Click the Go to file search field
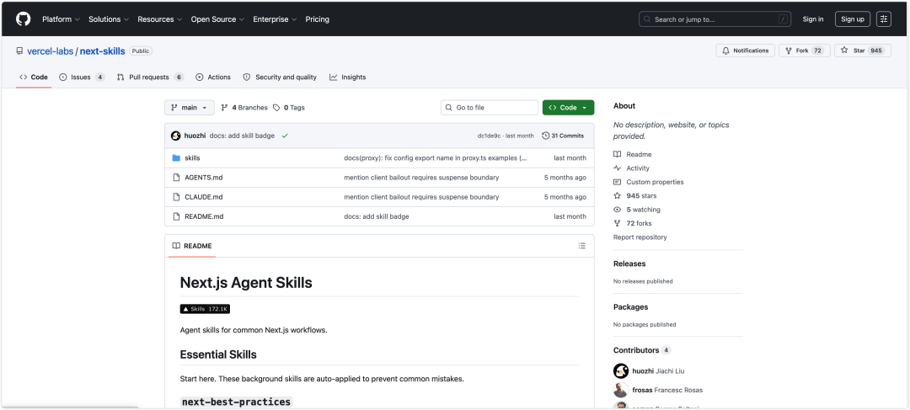910x410 pixels. coord(490,108)
